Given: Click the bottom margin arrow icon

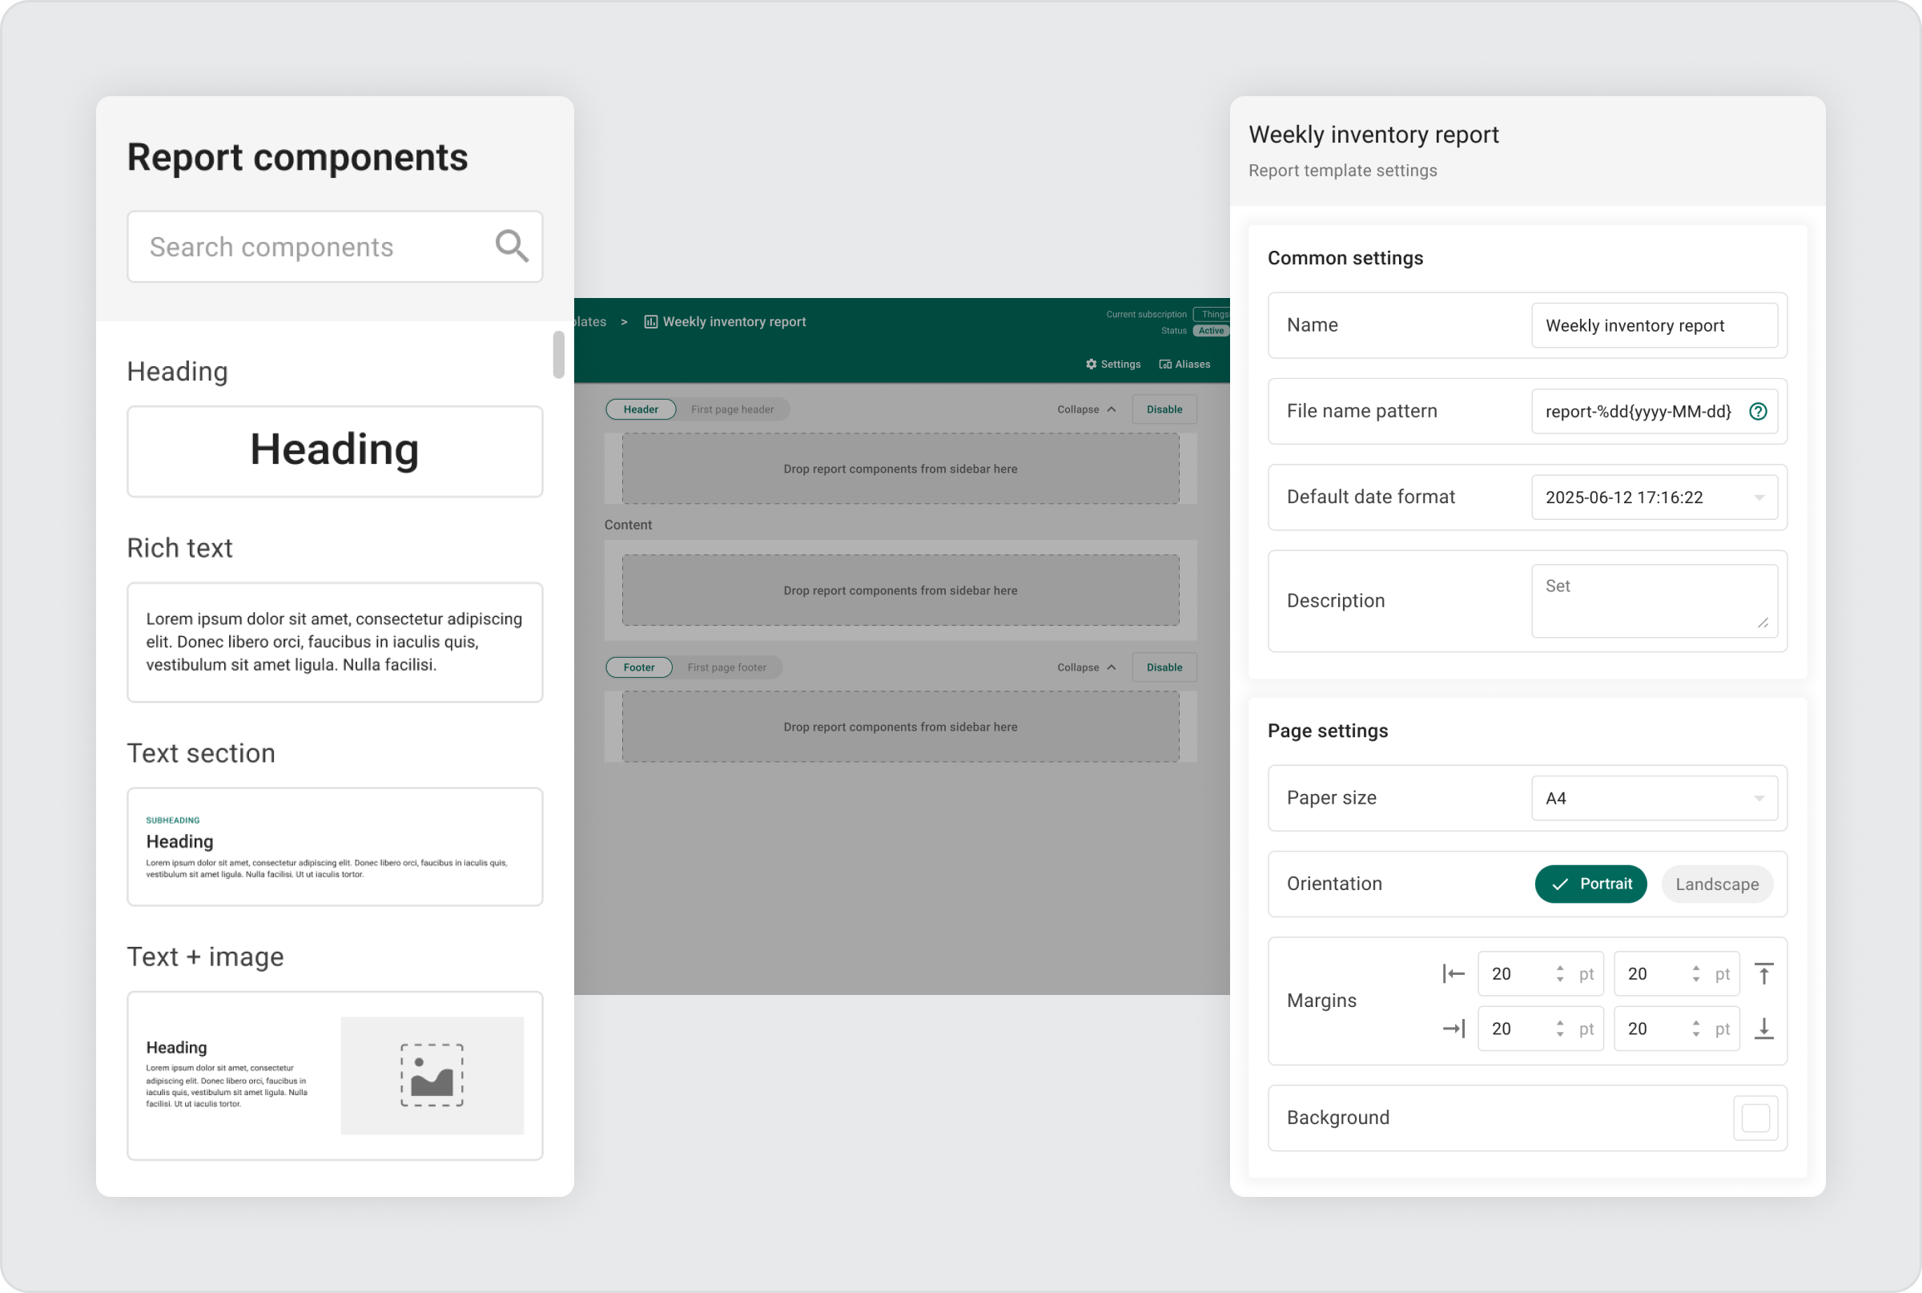Looking at the screenshot, I should (x=1763, y=1029).
